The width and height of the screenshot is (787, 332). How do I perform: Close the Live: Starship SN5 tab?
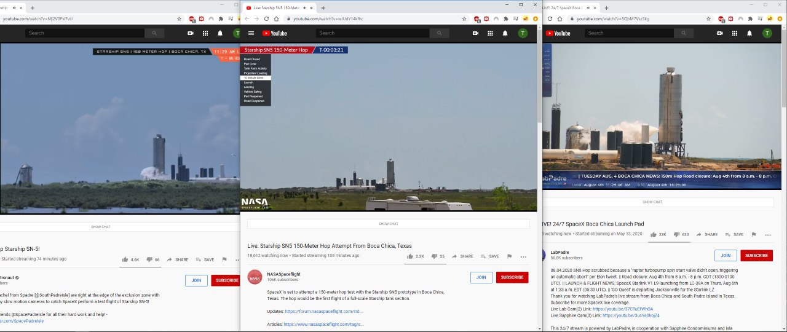pos(312,8)
